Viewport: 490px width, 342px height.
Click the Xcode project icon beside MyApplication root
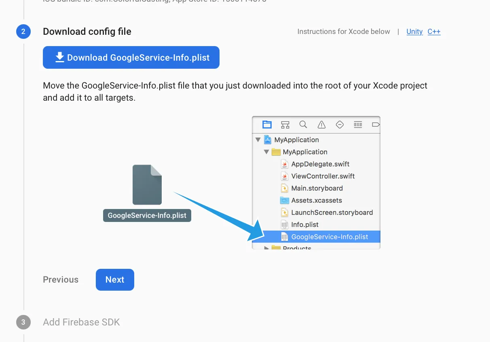268,140
